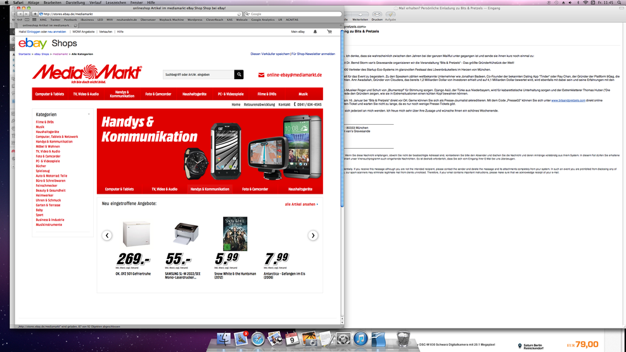Screen dimensions: 626x352
Task: Click the Einloggen link
Action: pos(34,32)
